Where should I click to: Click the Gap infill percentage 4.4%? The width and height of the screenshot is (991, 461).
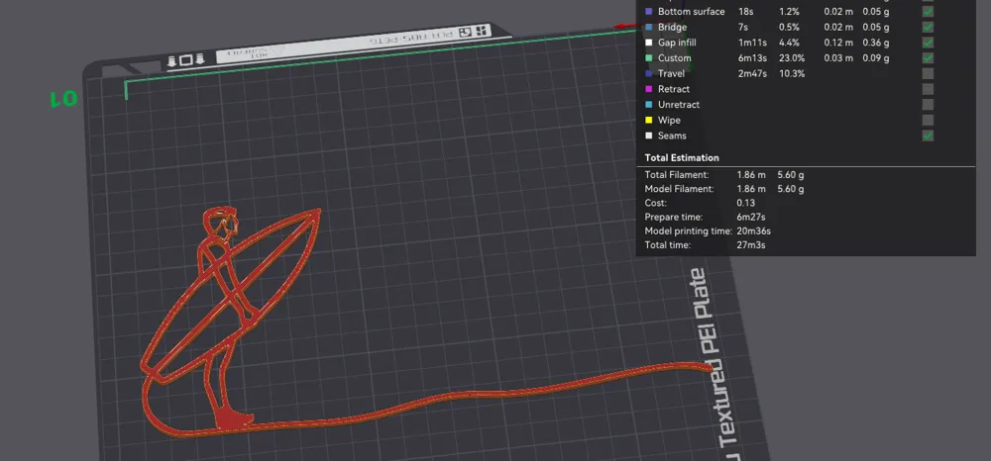click(x=789, y=43)
